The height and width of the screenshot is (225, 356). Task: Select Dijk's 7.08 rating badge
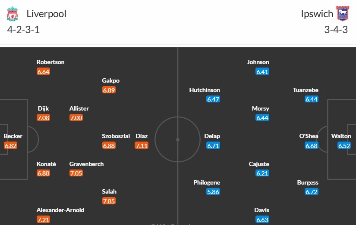[x=43, y=118]
